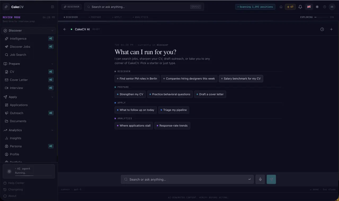Click the Documents folder icon

(7, 121)
